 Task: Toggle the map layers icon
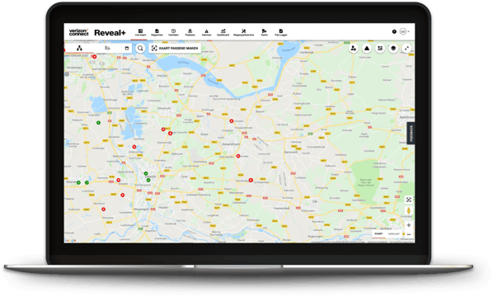[393, 48]
